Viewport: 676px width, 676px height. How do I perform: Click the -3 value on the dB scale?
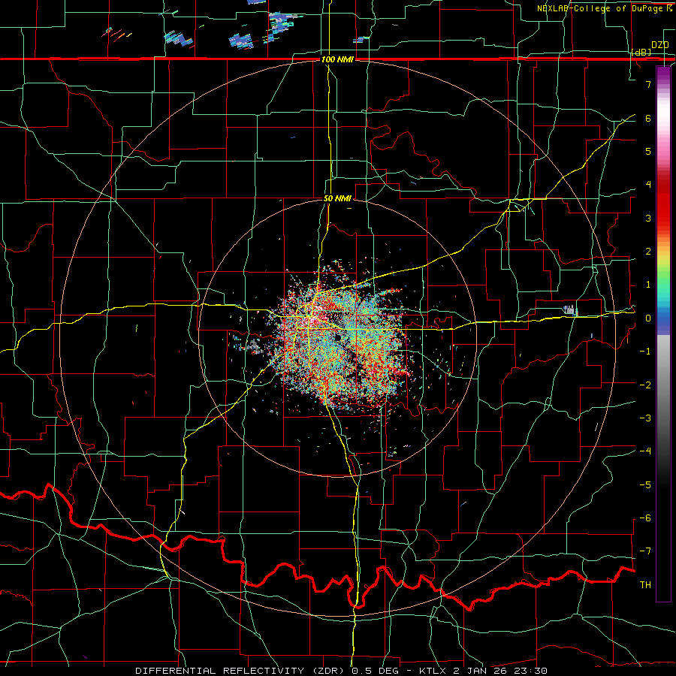tap(645, 418)
